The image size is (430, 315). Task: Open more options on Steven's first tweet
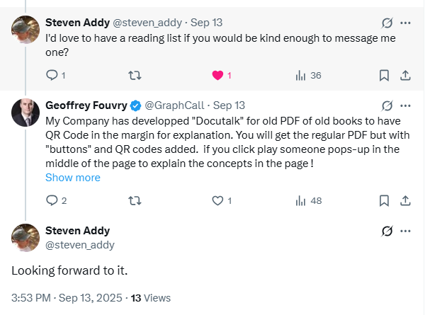point(405,24)
